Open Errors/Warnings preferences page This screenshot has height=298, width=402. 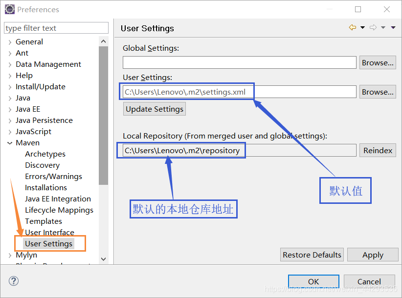(x=53, y=177)
